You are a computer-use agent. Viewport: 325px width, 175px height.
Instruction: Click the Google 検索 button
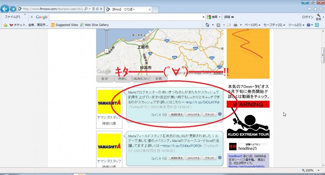212,17
